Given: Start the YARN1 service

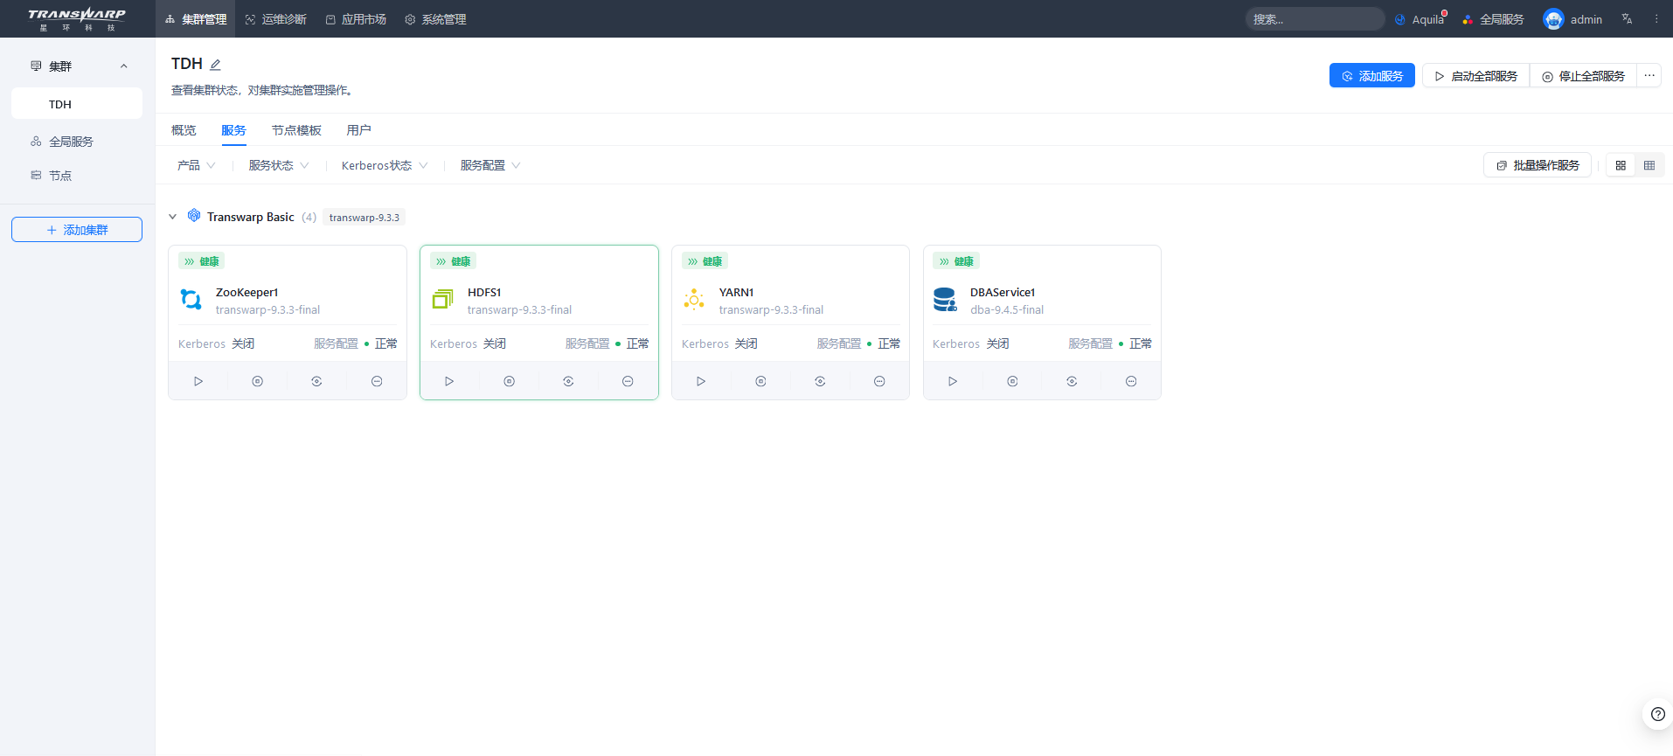Looking at the screenshot, I should (701, 381).
